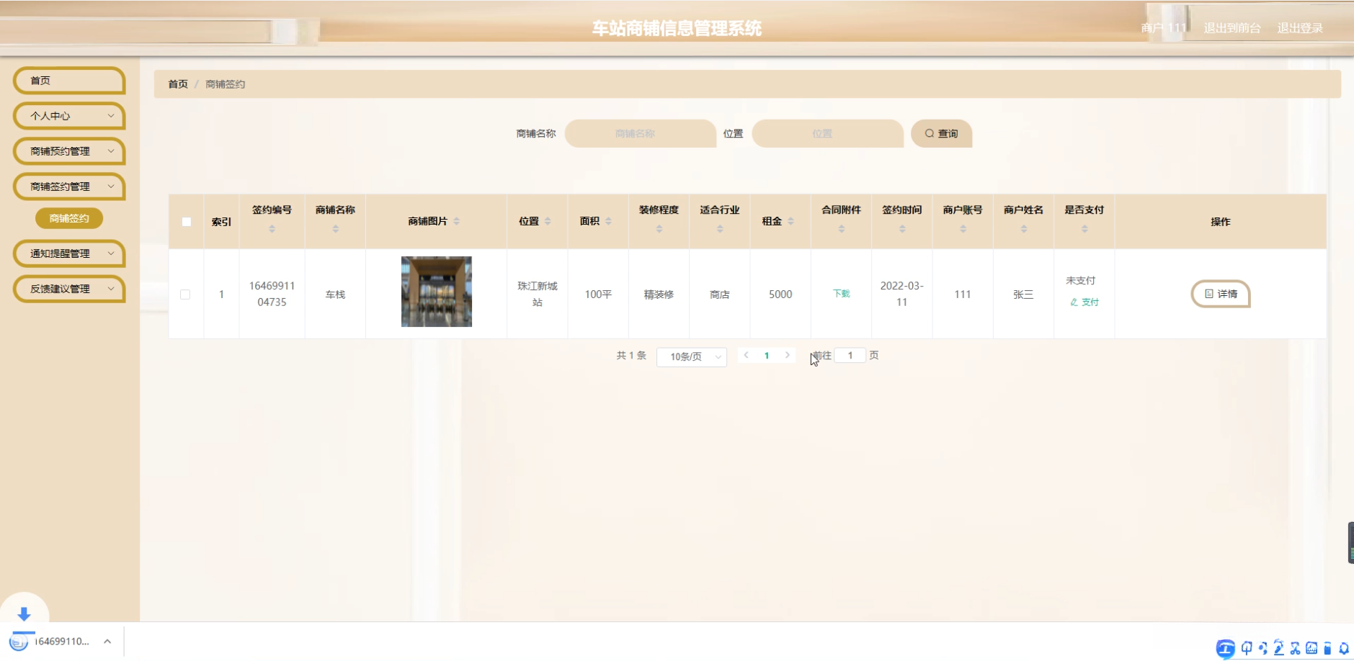Click the 详情 document icon button
This screenshot has width=1354, height=661.
(x=1221, y=294)
